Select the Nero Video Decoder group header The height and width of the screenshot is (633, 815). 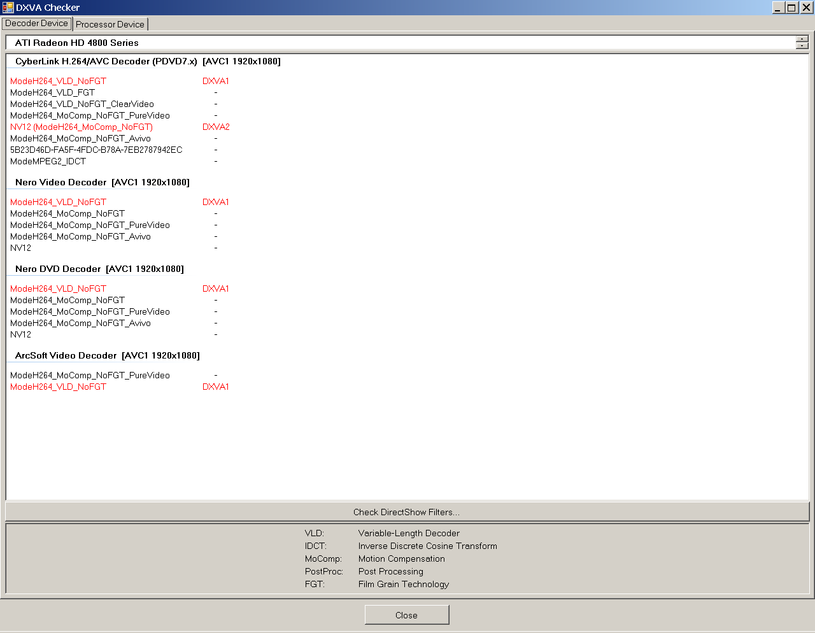click(102, 183)
